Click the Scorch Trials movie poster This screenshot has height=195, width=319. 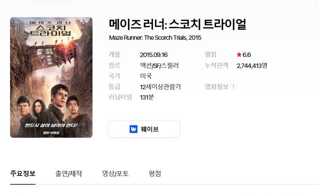[x=51, y=77]
